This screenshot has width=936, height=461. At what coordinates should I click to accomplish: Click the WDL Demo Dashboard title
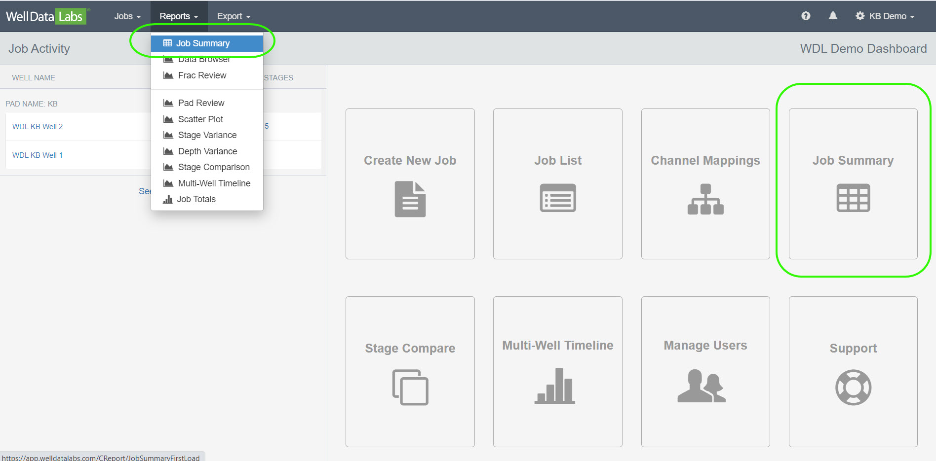pyautogui.click(x=863, y=49)
